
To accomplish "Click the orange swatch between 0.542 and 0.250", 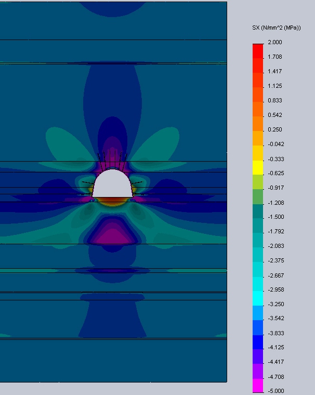I will (x=258, y=124).
